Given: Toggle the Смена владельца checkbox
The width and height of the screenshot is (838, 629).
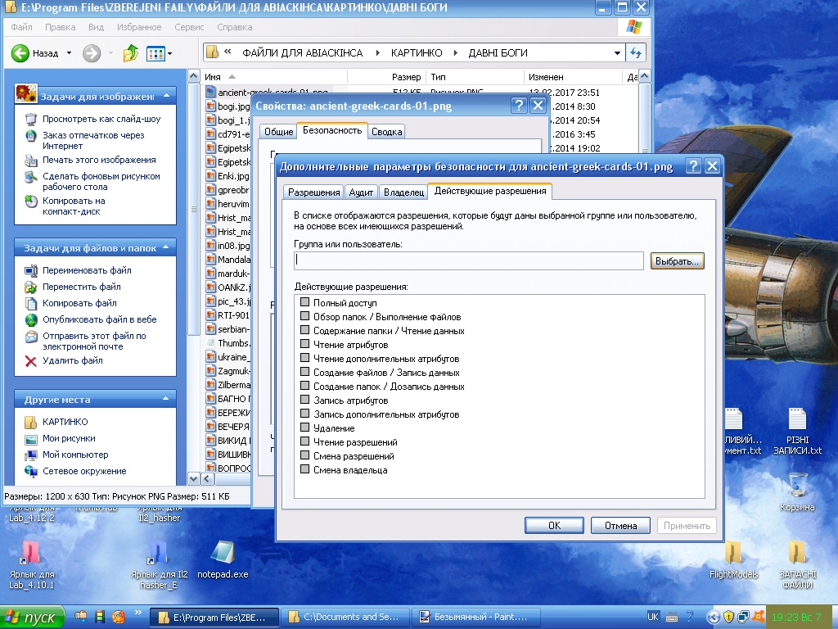Looking at the screenshot, I should tap(304, 469).
